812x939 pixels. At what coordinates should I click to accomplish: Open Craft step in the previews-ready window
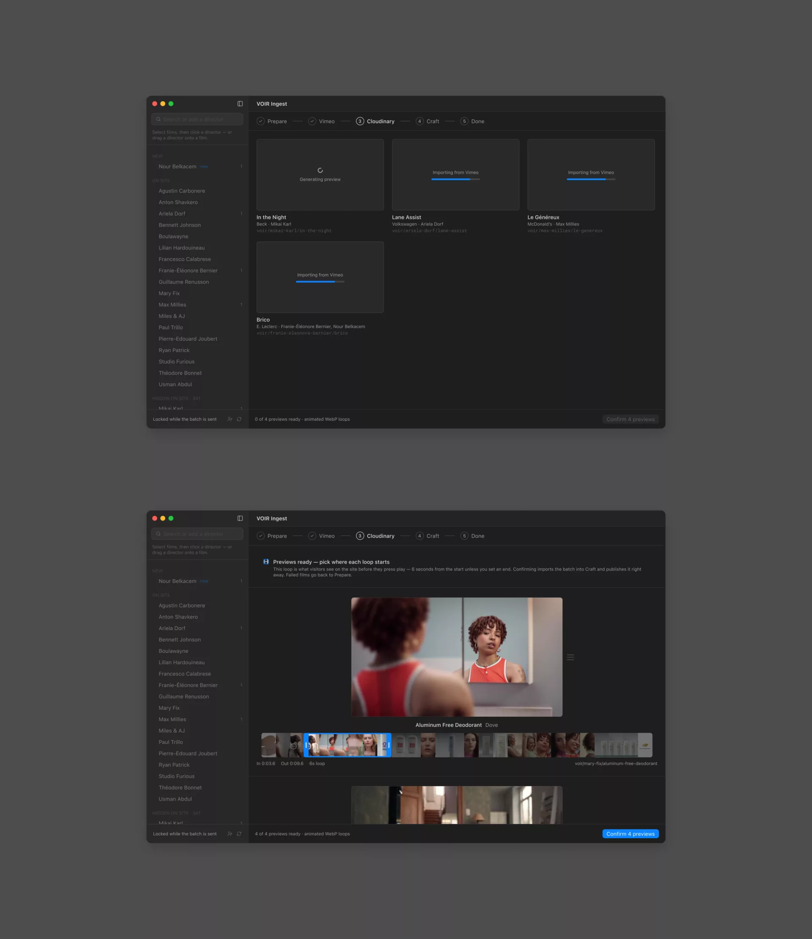click(x=427, y=536)
